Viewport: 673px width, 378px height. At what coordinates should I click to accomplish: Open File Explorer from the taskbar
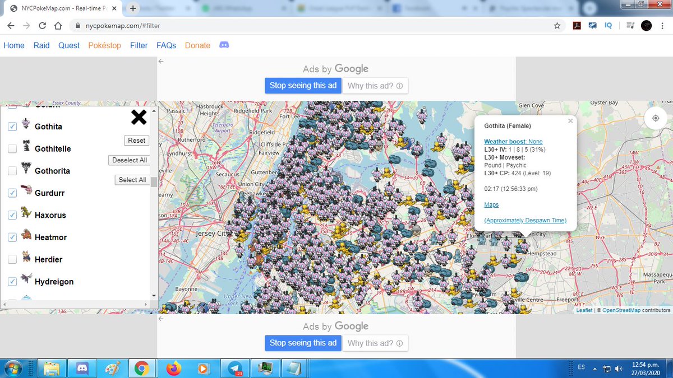[52, 368]
